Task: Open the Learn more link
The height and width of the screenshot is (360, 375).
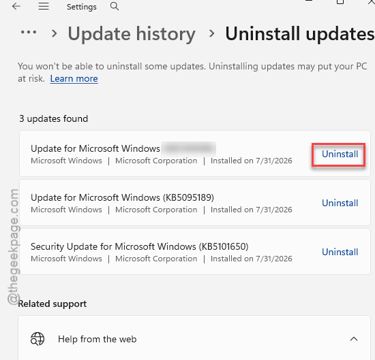Action: click(74, 78)
